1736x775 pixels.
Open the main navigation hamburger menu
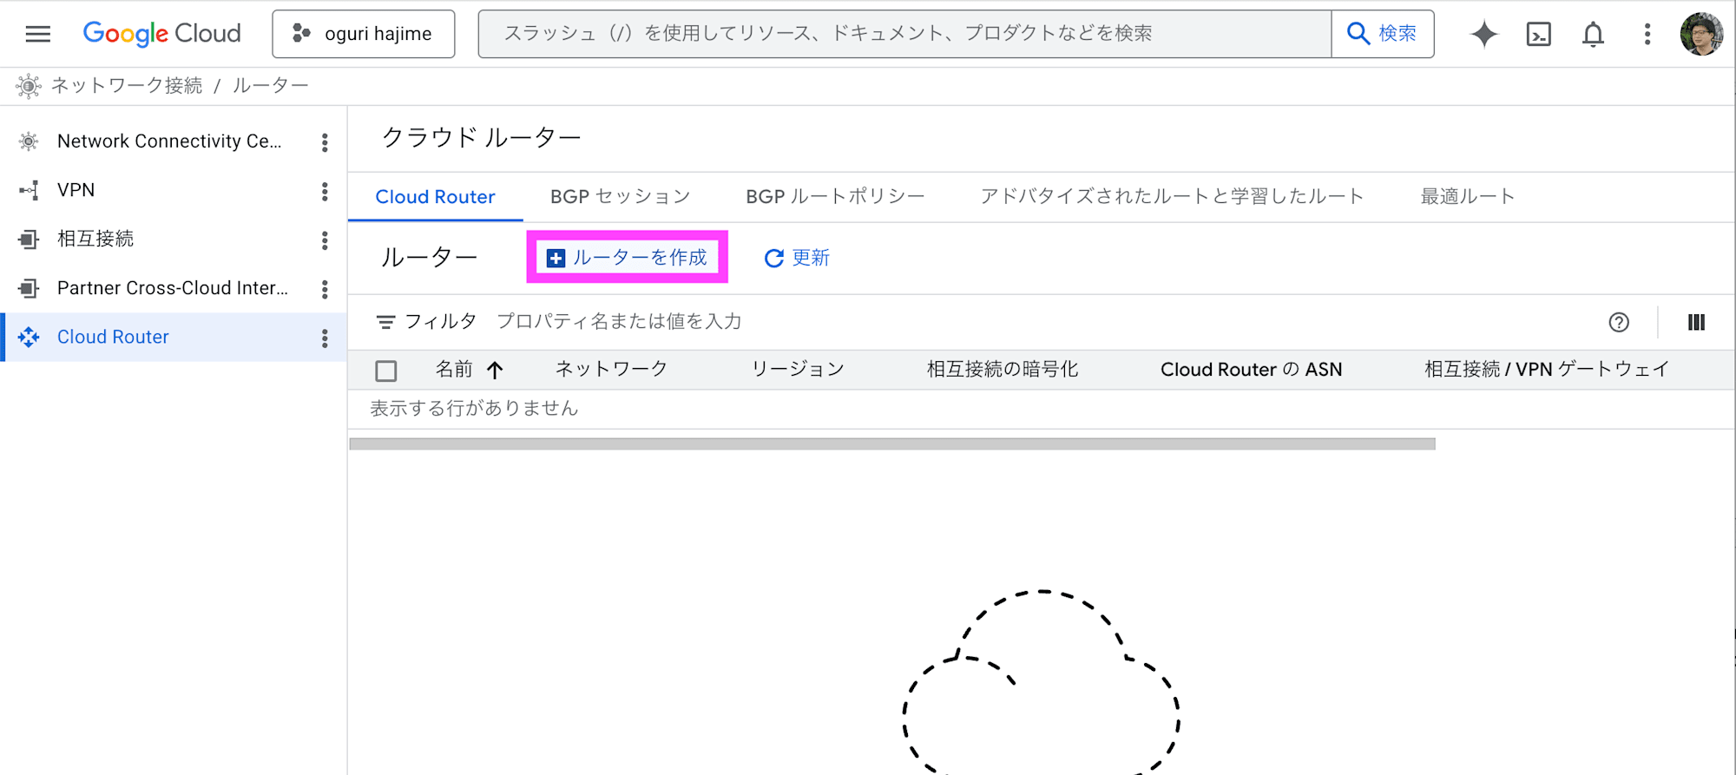[38, 34]
